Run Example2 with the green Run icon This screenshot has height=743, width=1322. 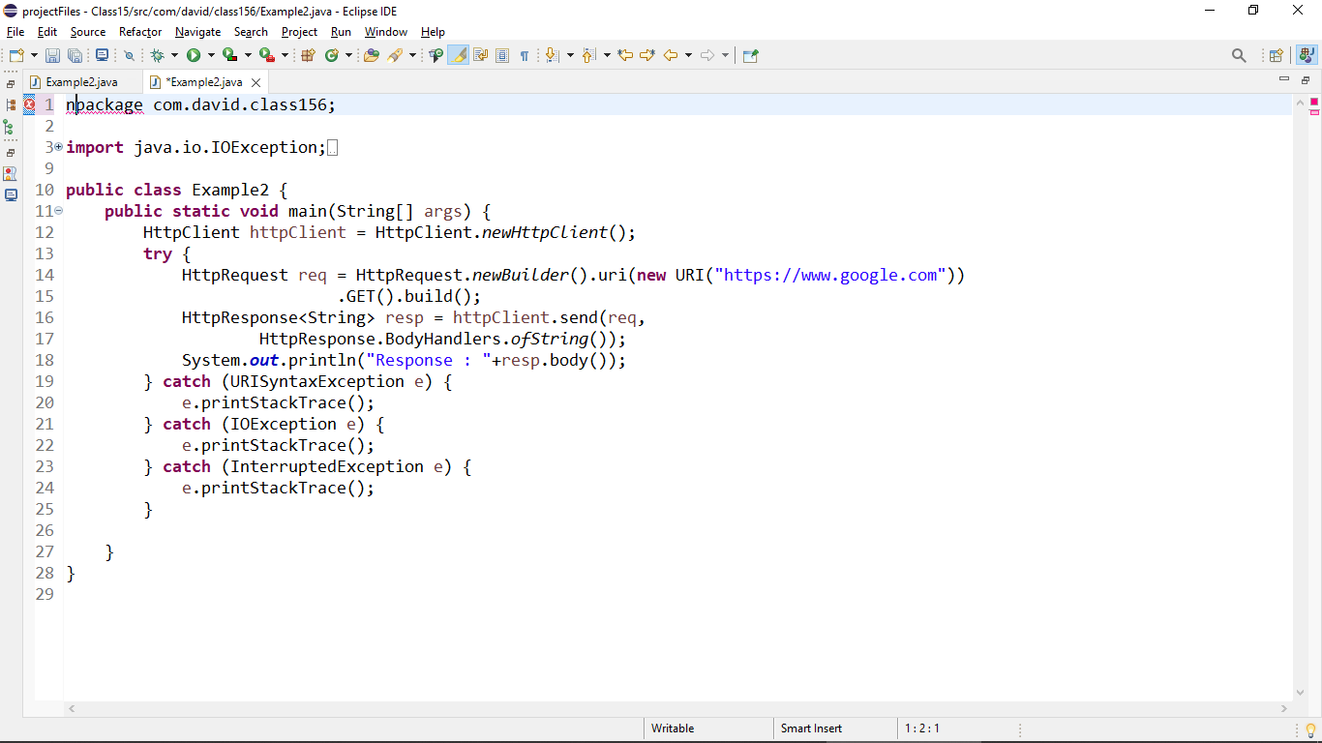195,55
